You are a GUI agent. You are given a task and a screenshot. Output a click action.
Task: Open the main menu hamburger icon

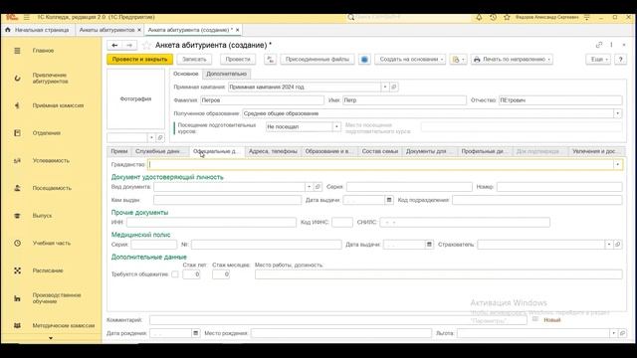[27, 18]
